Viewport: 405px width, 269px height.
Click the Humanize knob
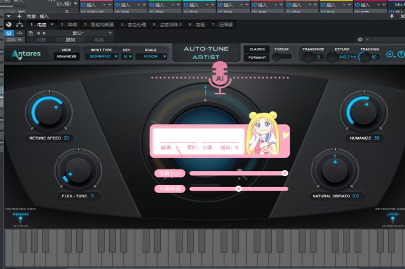pos(363,112)
